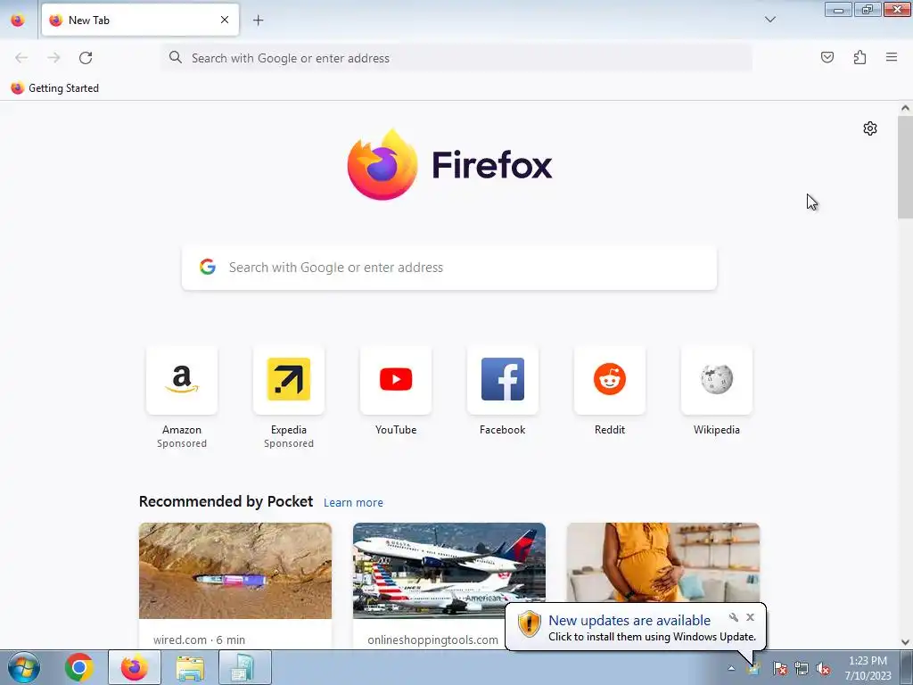Click the Windows Update tray icon

(x=754, y=668)
